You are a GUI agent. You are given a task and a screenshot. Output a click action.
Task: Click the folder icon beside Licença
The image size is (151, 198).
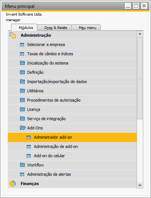(22, 109)
